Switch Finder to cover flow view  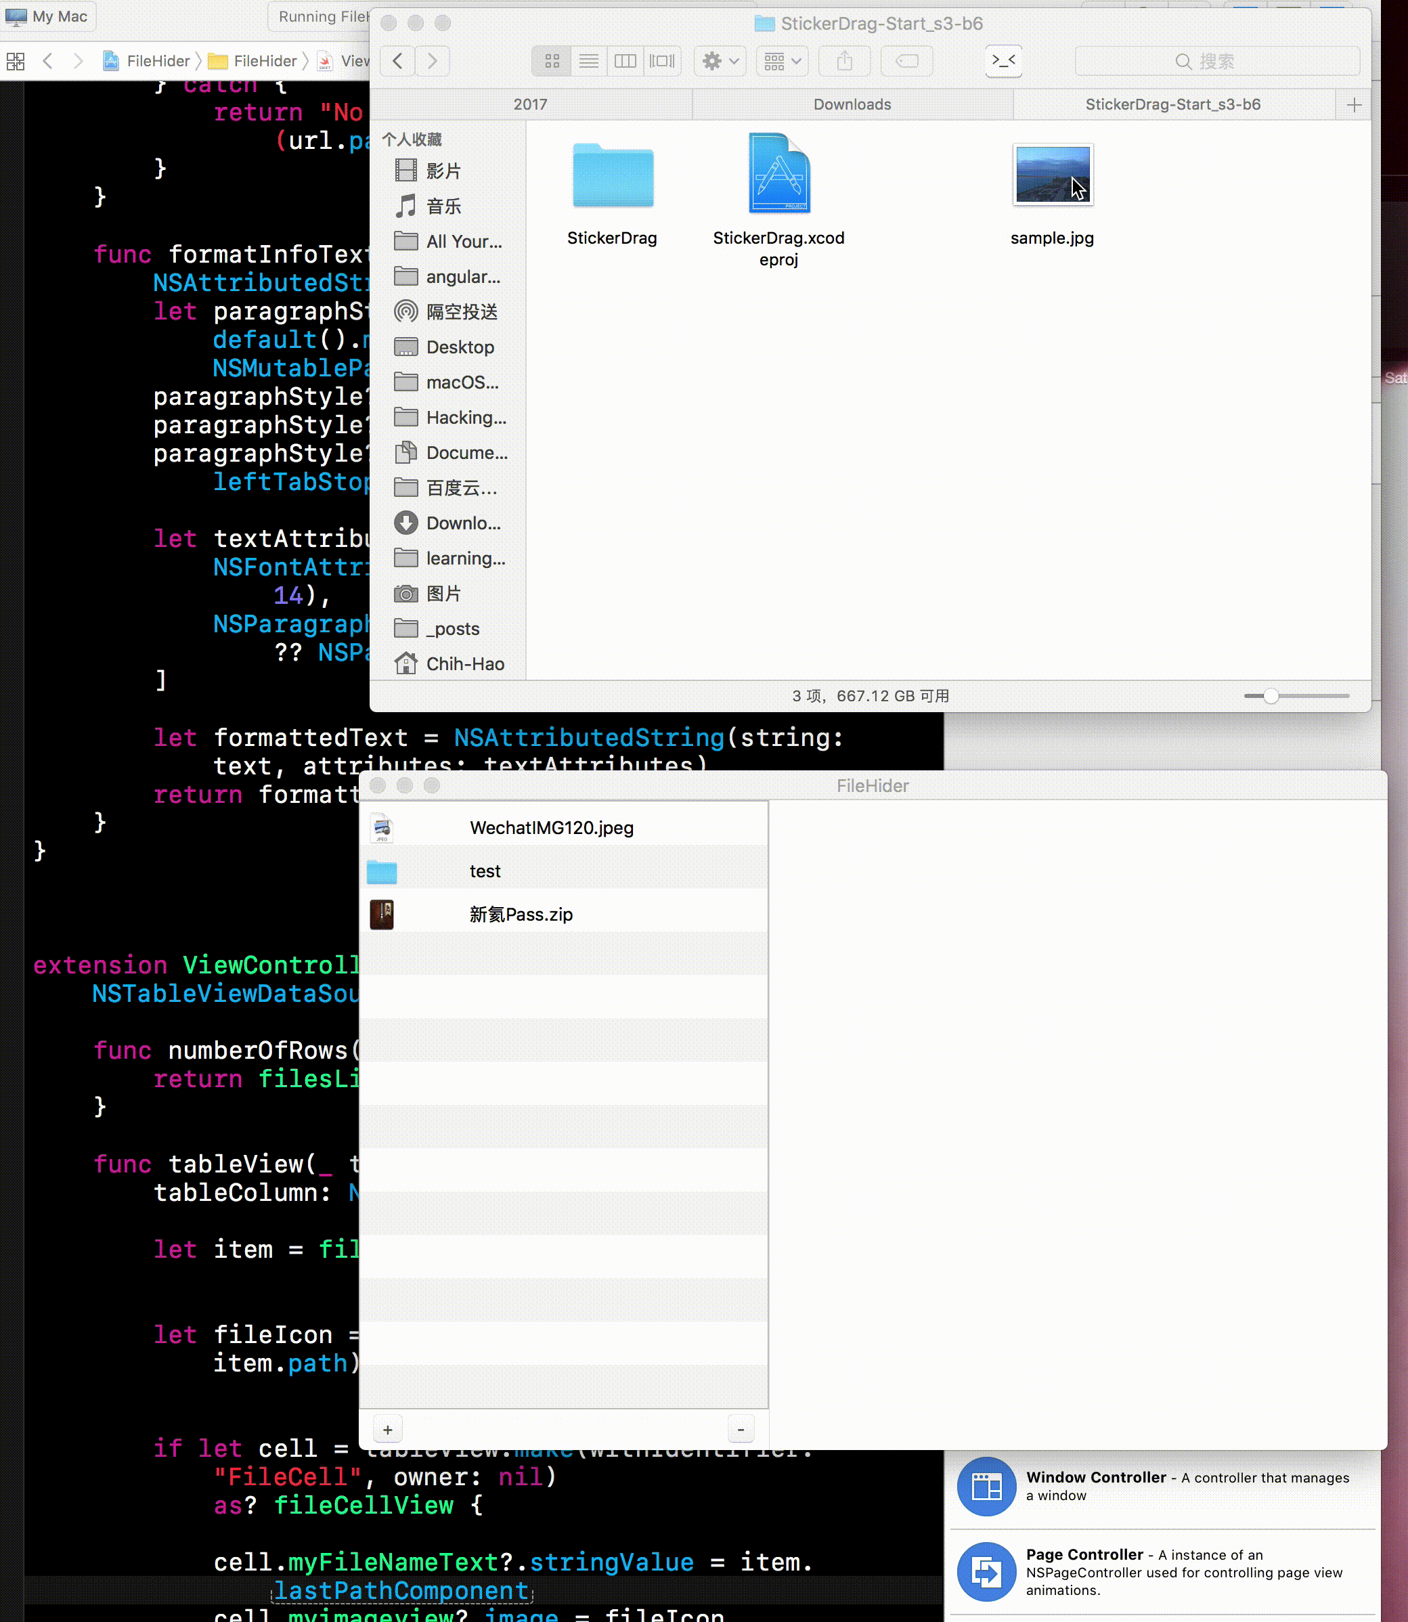(x=662, y=62)
